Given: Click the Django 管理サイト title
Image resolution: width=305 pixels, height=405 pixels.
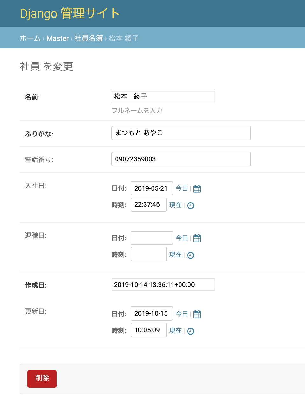Looking at the screenshot, I should [x=70, y=14].
